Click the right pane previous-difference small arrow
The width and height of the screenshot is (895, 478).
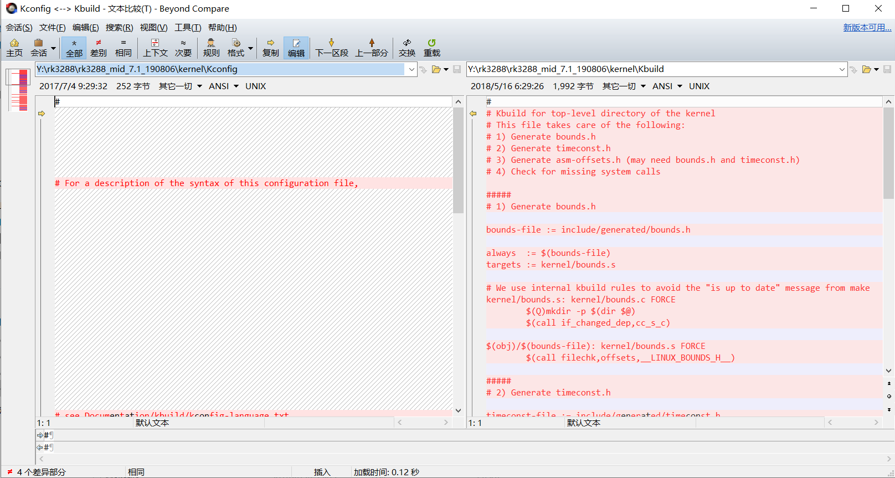889,383
